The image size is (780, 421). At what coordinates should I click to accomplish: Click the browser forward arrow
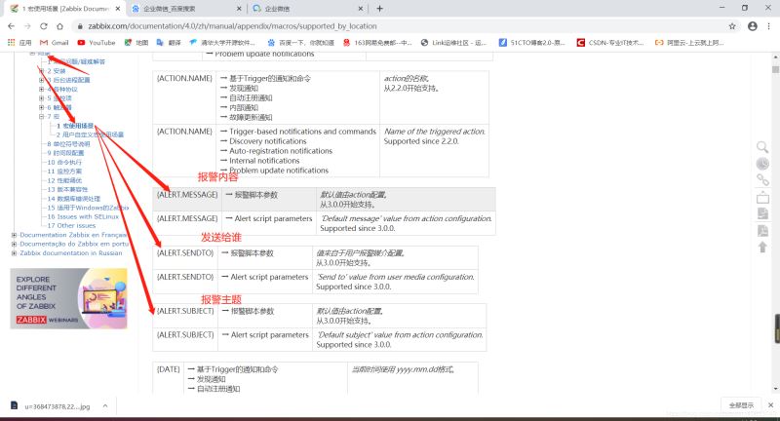[27, 26]
